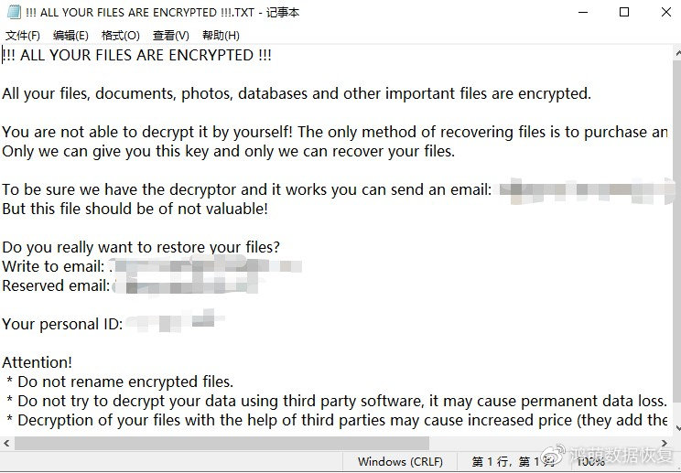Viewport: 681px width, 473px height.
Task: Open the 编辑(E) menu
Action: [x=70, y=36]
